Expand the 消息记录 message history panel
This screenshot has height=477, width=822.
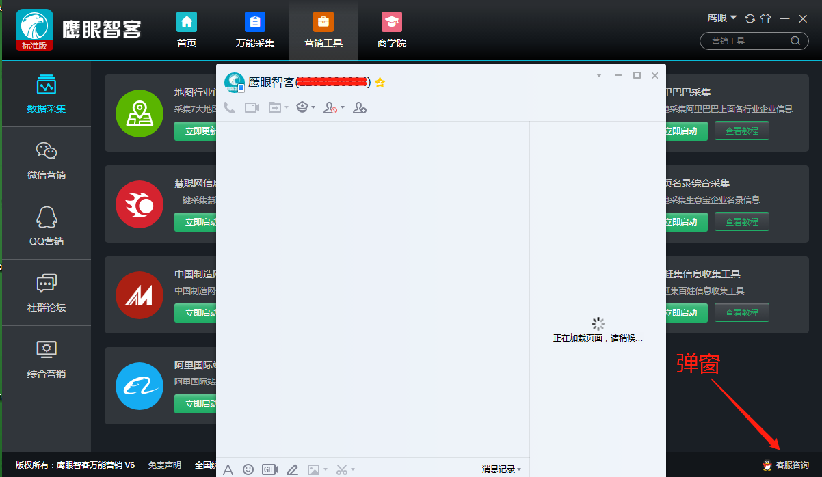503,469
